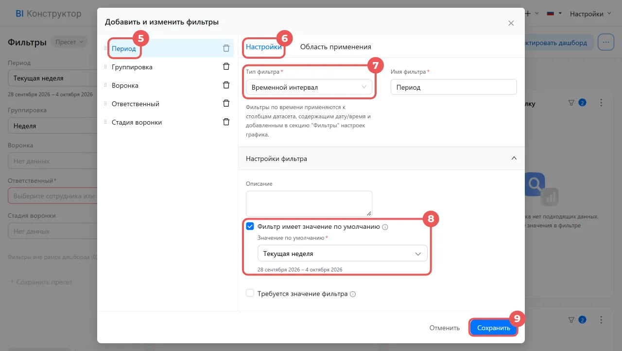Delete the Стадия воронки filter
Screen dimensions: 622x351
click(226, 122)
